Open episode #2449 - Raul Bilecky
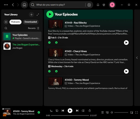The image size is (140, 119). click(76, 23)
